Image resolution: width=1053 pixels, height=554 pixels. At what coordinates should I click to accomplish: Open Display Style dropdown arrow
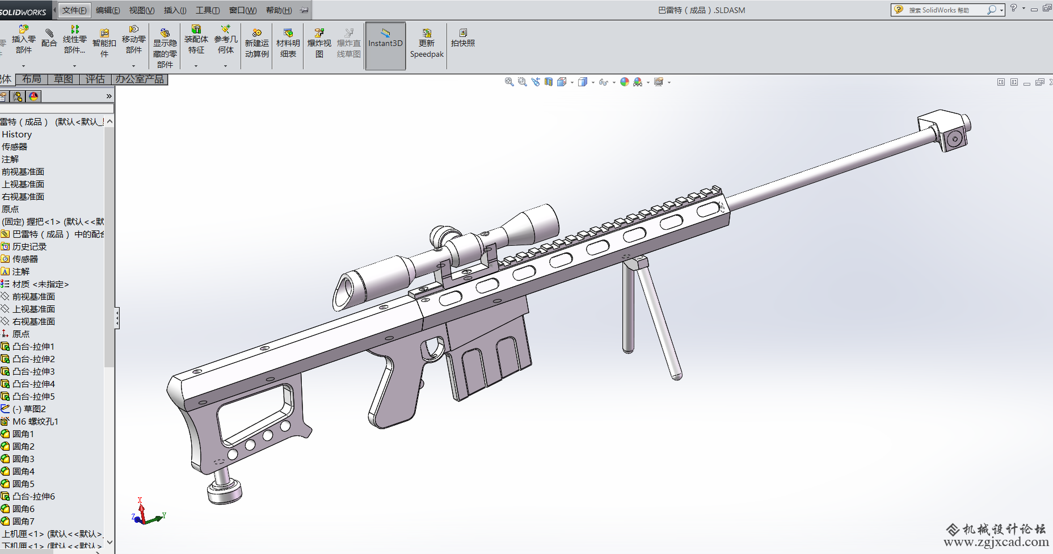[593, 82]
